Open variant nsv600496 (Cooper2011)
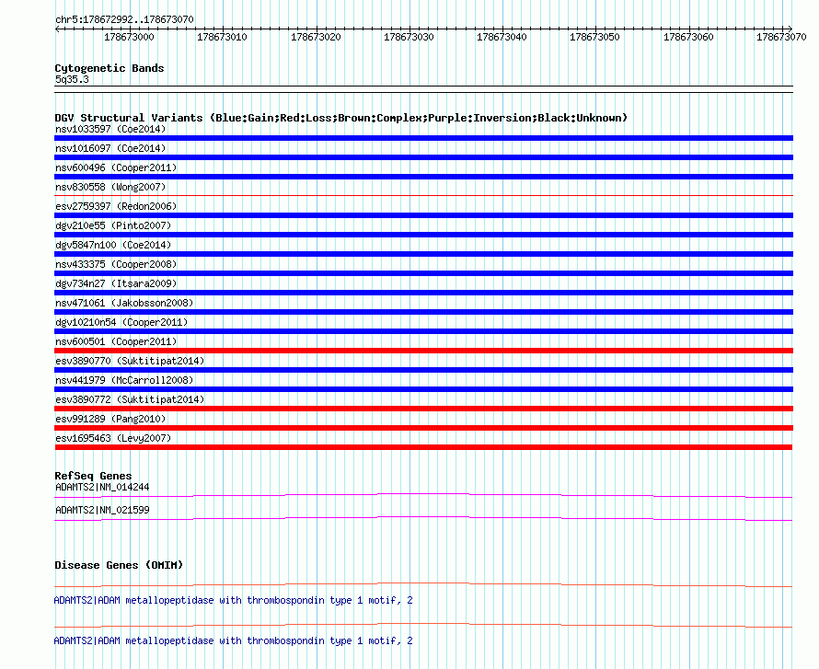This screenshot has width=819, height=669. [116, 167]
